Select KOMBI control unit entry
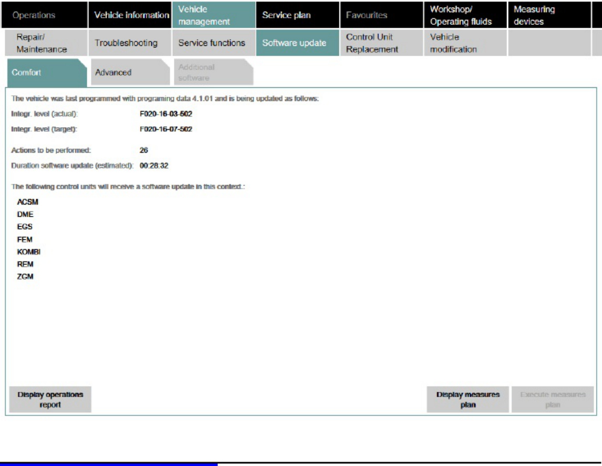This screenshot has width=602, height=466. (x=29, y=251)
